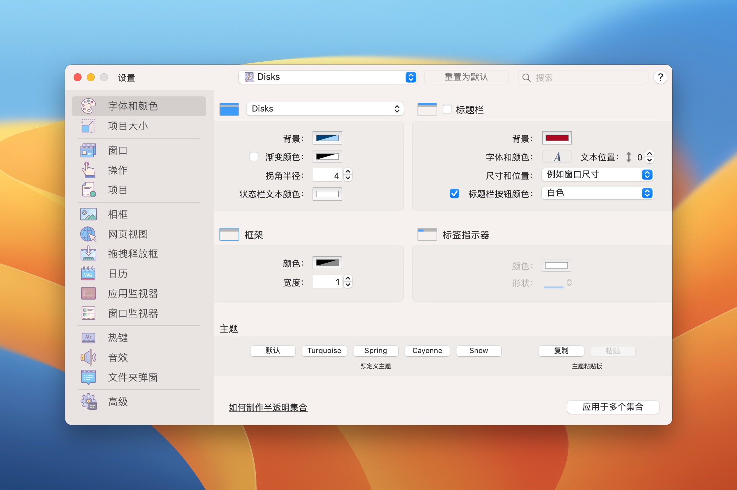Viewport: 737px width, 490px height.
Task: Open the 窗口 settings section
Action: [118, 150]
